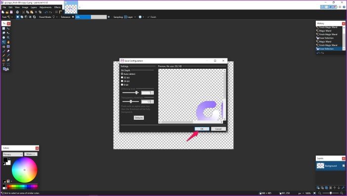This screenshot has width=347, height=196.
Task: Click the New image toolbar icon
Action: tap(3, 12)
